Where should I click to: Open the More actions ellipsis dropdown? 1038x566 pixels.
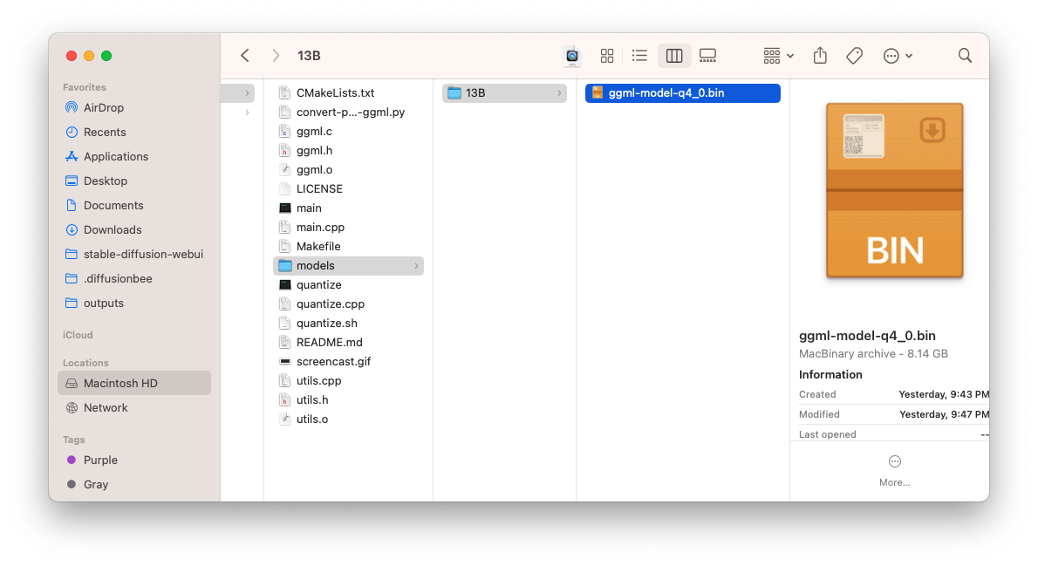898,56
